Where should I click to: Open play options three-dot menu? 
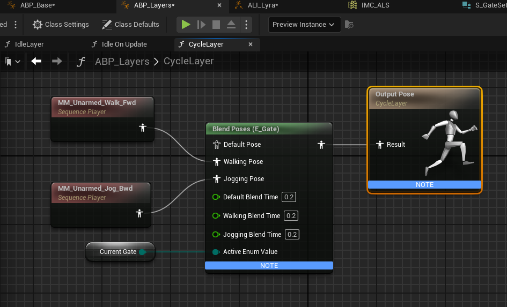pos(246,25)
